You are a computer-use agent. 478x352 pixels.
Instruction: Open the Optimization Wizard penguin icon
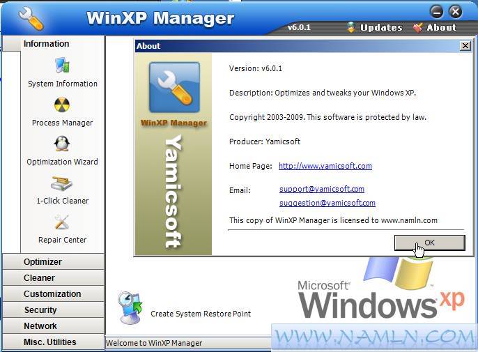[x=62, y=144]
